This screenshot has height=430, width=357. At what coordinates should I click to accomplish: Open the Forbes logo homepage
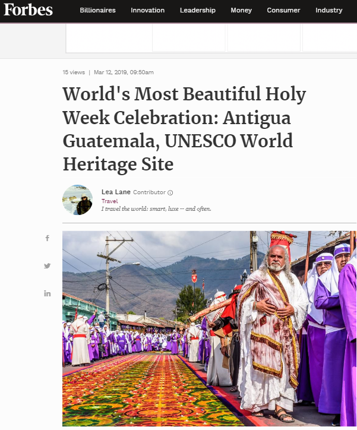[x=28, y=10]
